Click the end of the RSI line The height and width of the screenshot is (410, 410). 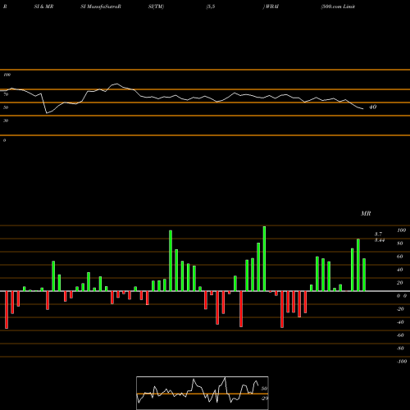(x=362, y=109)
